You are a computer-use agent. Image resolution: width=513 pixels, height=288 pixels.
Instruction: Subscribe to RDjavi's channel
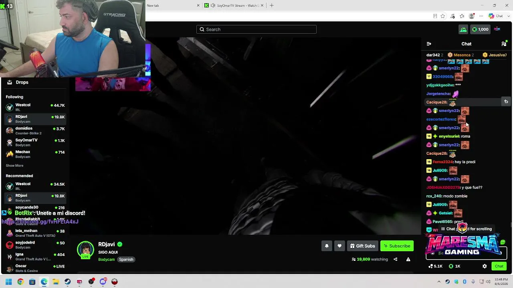[397, 246]
